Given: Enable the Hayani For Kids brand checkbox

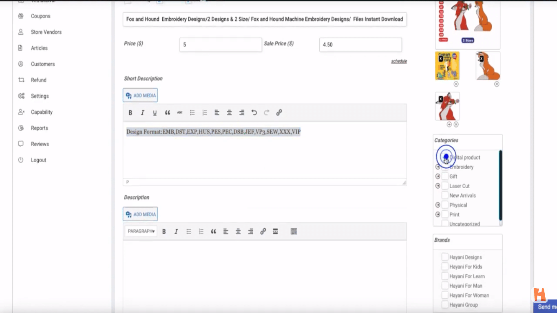Looking at the screenshot, I should pyautogui.click(x=445, y=267).
